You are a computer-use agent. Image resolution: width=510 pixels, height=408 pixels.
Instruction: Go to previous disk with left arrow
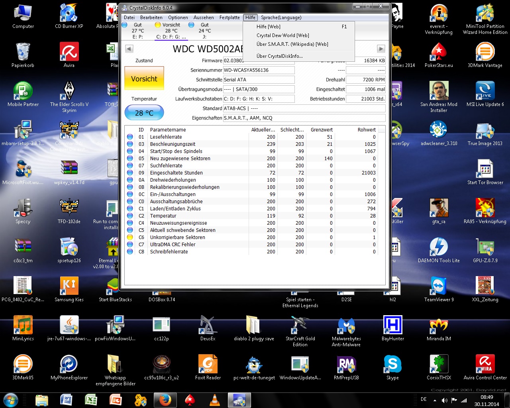point(129,49)
